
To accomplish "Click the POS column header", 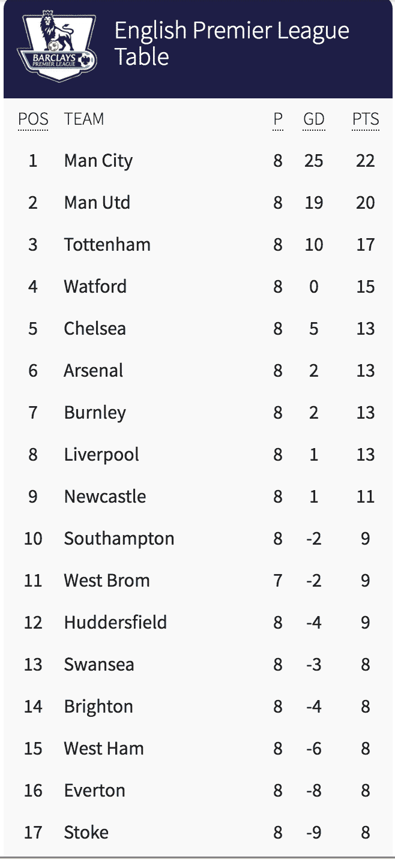I will 33,119.
